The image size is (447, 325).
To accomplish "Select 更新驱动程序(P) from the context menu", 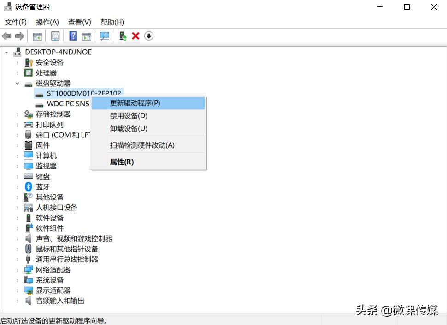I will click(x=134, y=103).
